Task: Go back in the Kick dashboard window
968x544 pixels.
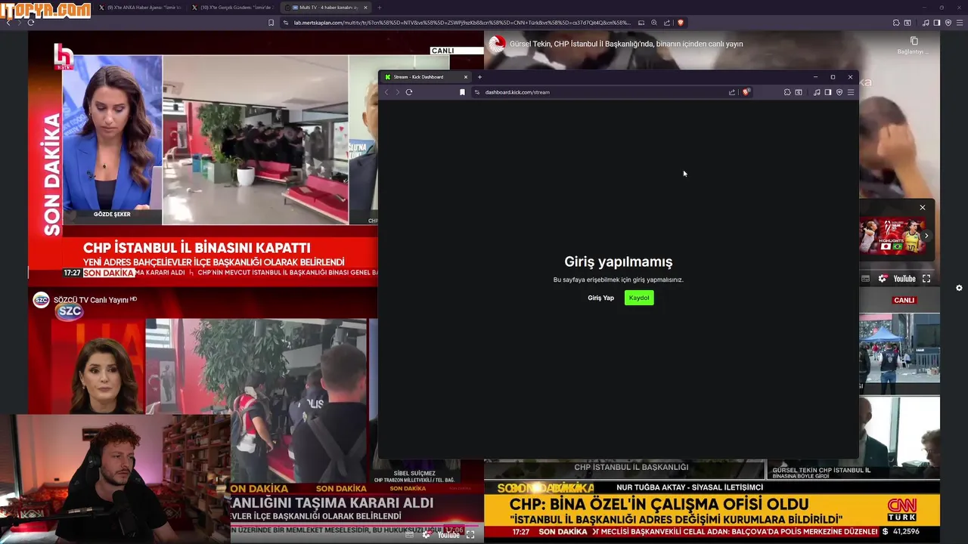Action: (x=386, y=92)
